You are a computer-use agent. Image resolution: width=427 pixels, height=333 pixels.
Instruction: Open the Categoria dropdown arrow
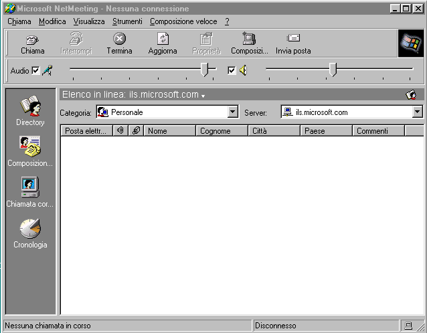pyautogui.click(x=233, y=112)
